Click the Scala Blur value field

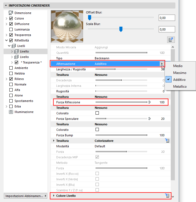(x=167, y=29)
